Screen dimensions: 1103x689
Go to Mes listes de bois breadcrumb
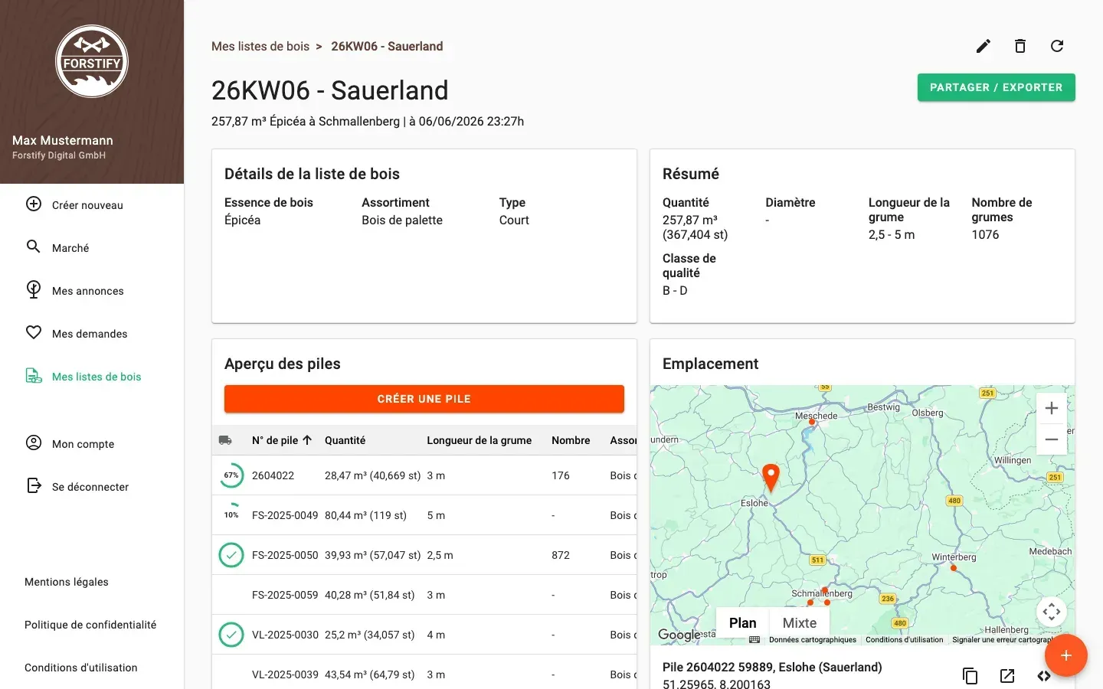click(260, 46)
